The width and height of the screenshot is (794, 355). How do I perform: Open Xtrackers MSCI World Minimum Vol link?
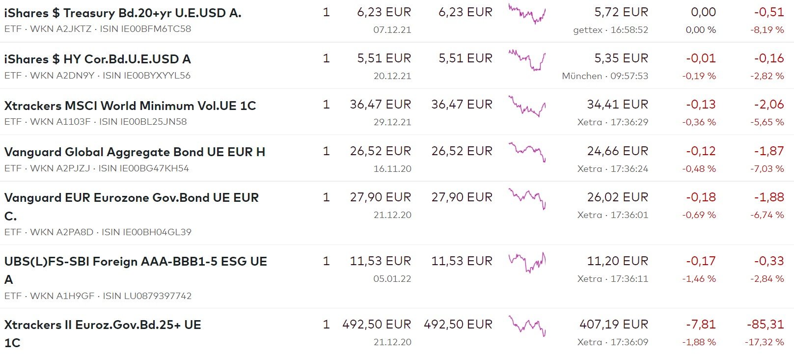pos(130,106)
